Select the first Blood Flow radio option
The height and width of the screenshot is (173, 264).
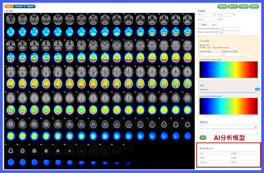(200, 47)
